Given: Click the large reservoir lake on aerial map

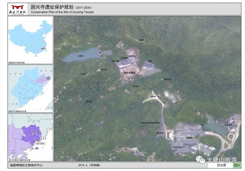Looking at the screenshot, I should click(82, 55).
